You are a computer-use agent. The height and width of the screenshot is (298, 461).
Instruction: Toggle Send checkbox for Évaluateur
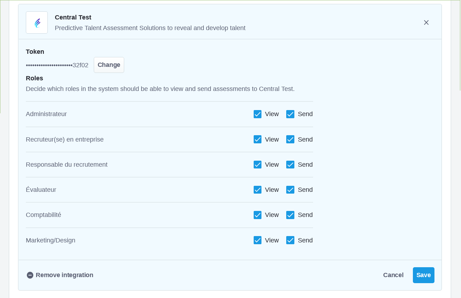pyautogui.click(x=290, y=190)
